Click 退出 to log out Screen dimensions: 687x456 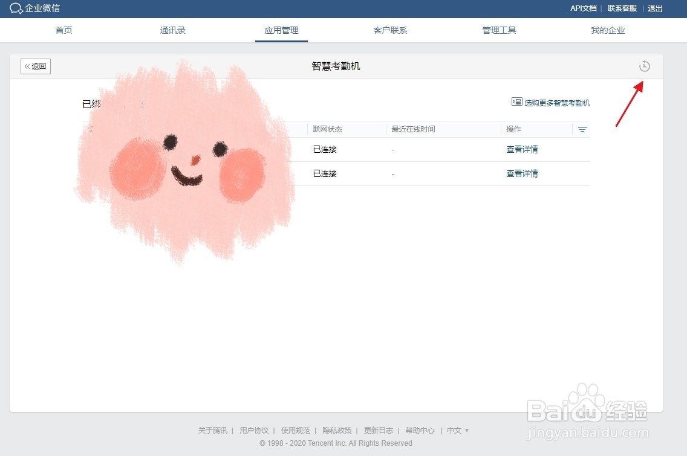(x=655, y=8)
